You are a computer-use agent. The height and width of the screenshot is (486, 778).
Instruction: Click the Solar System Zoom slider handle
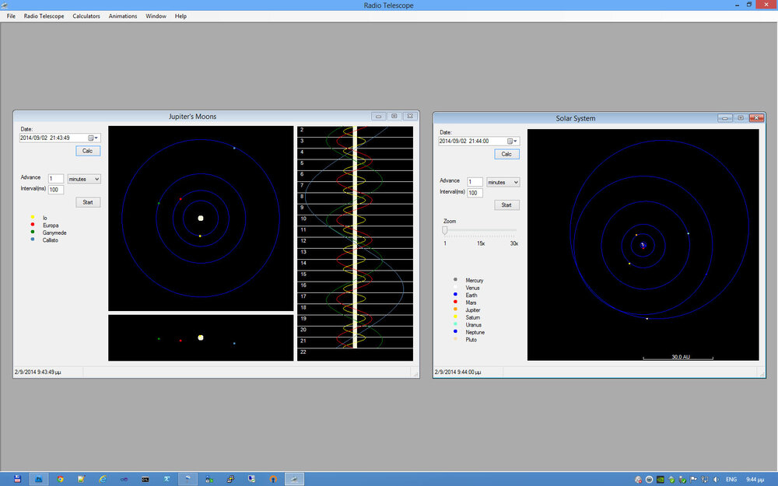[445, 230]
